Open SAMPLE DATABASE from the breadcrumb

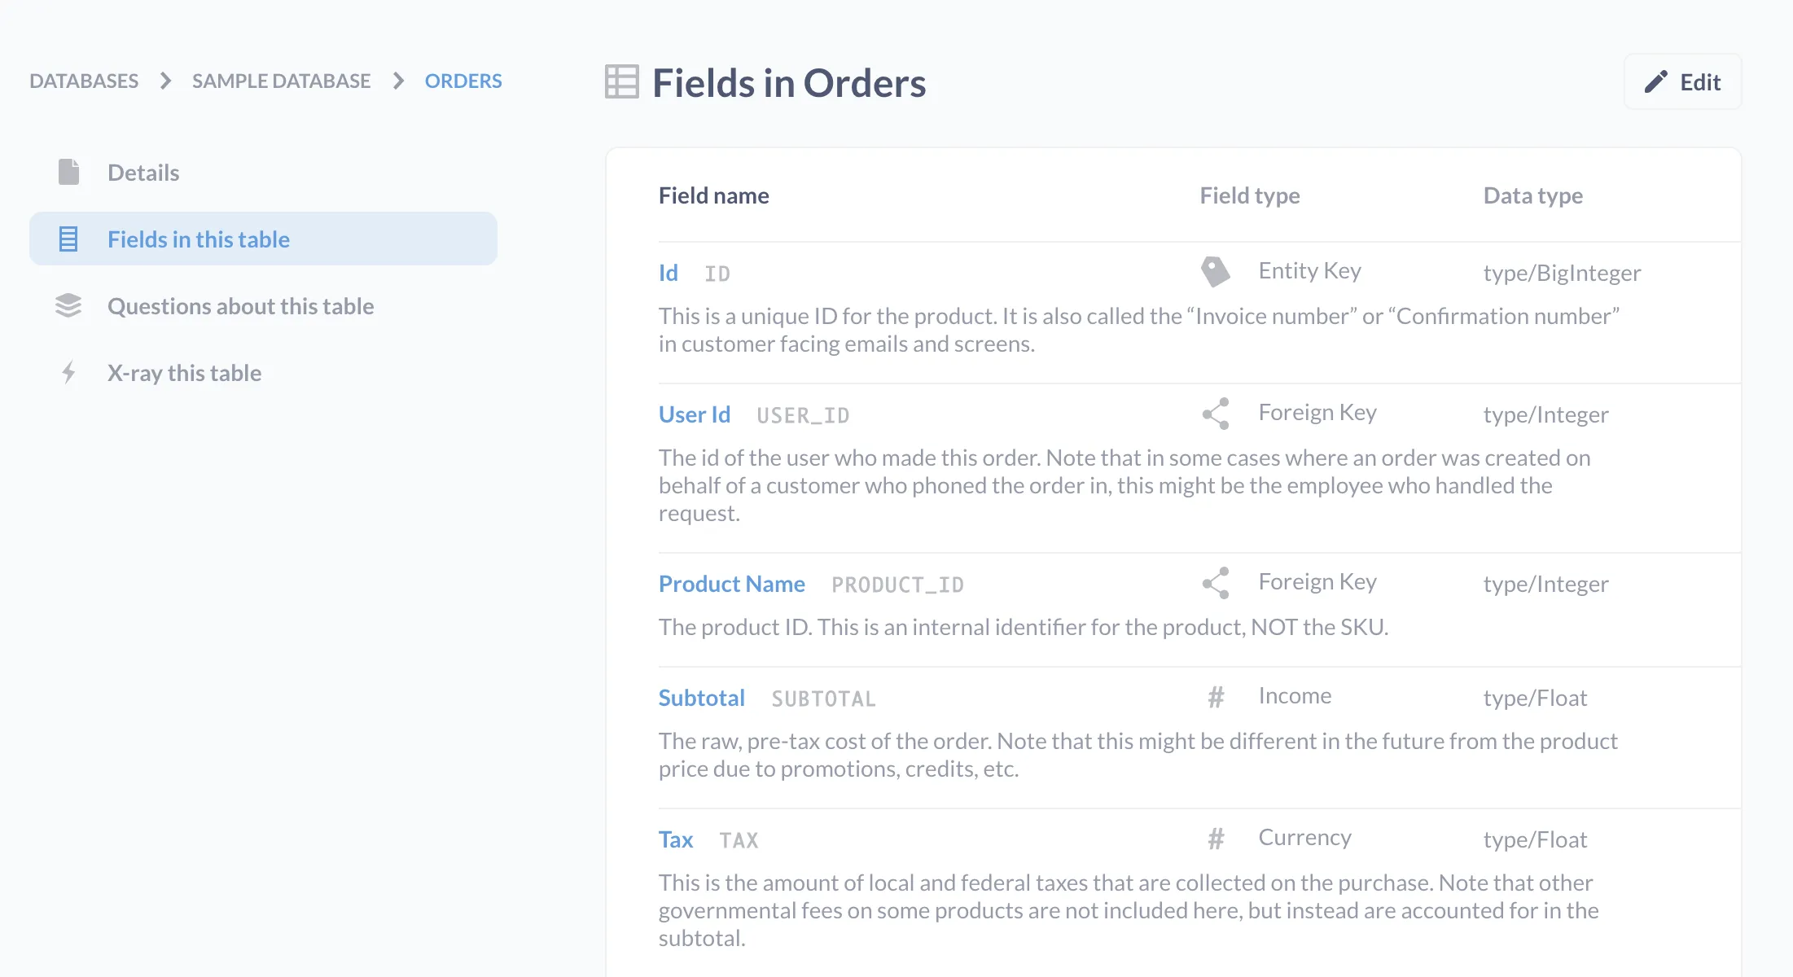coord(280,81)
